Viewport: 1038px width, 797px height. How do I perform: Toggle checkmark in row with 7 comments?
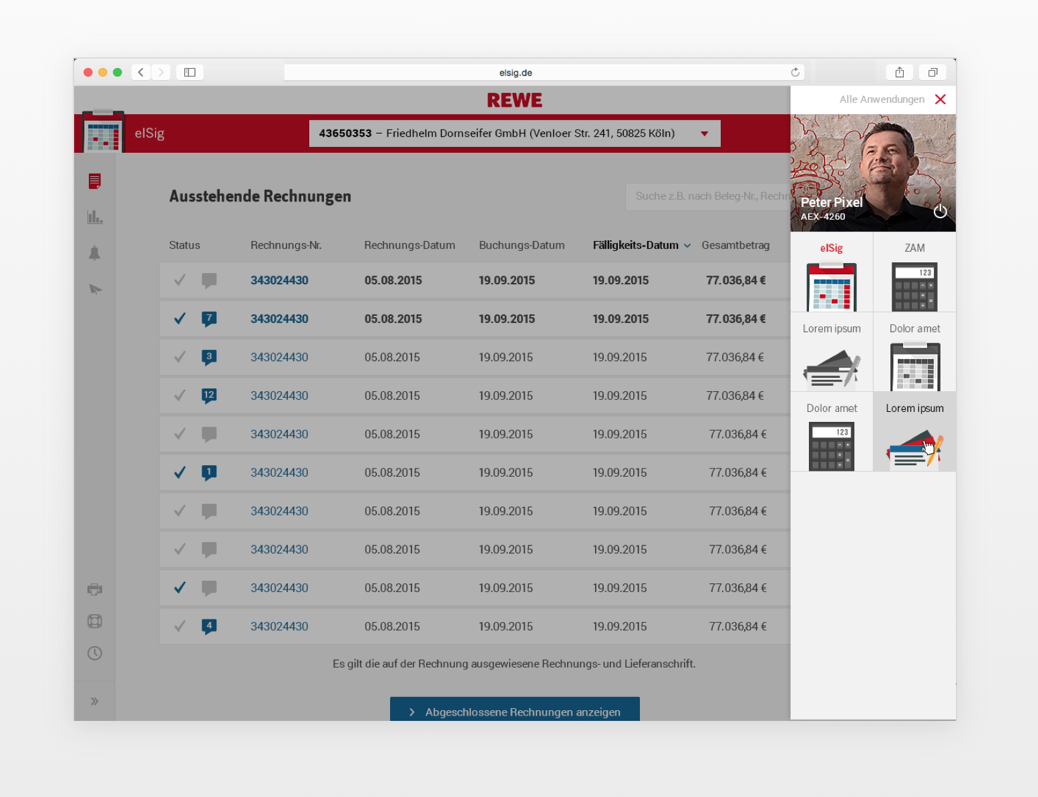point(180,318)
